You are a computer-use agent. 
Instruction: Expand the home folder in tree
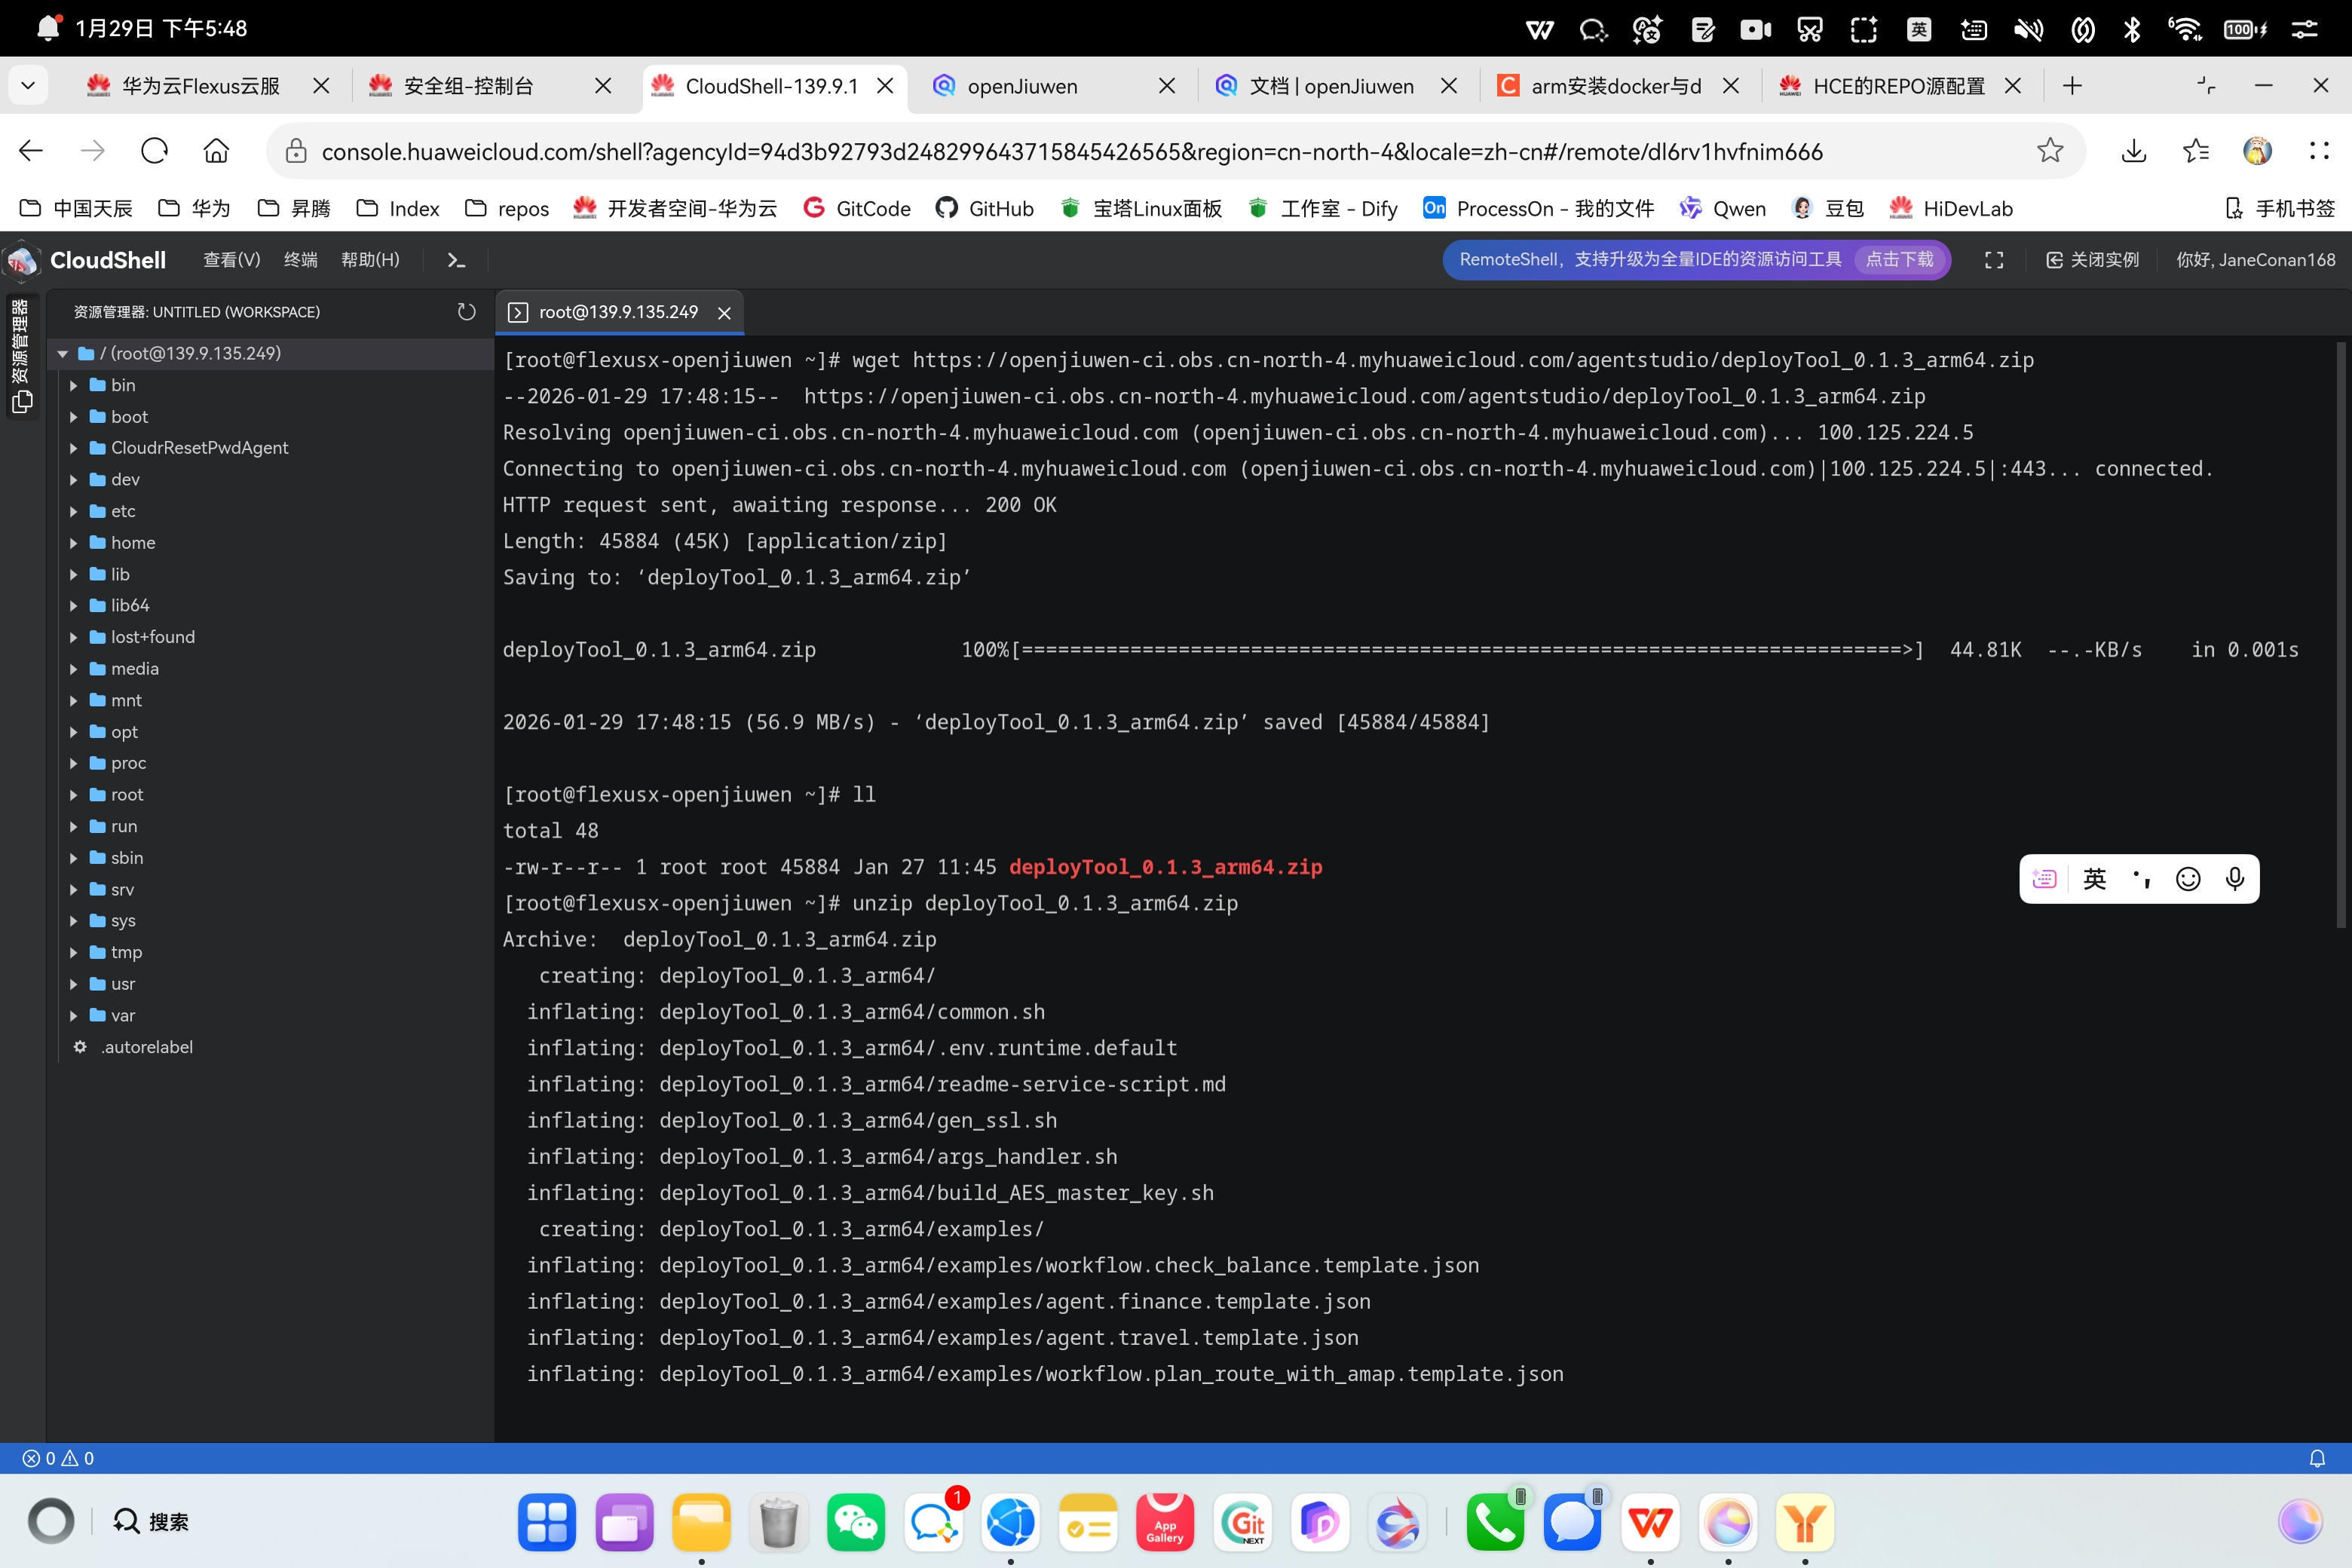[x=132, y=543]
